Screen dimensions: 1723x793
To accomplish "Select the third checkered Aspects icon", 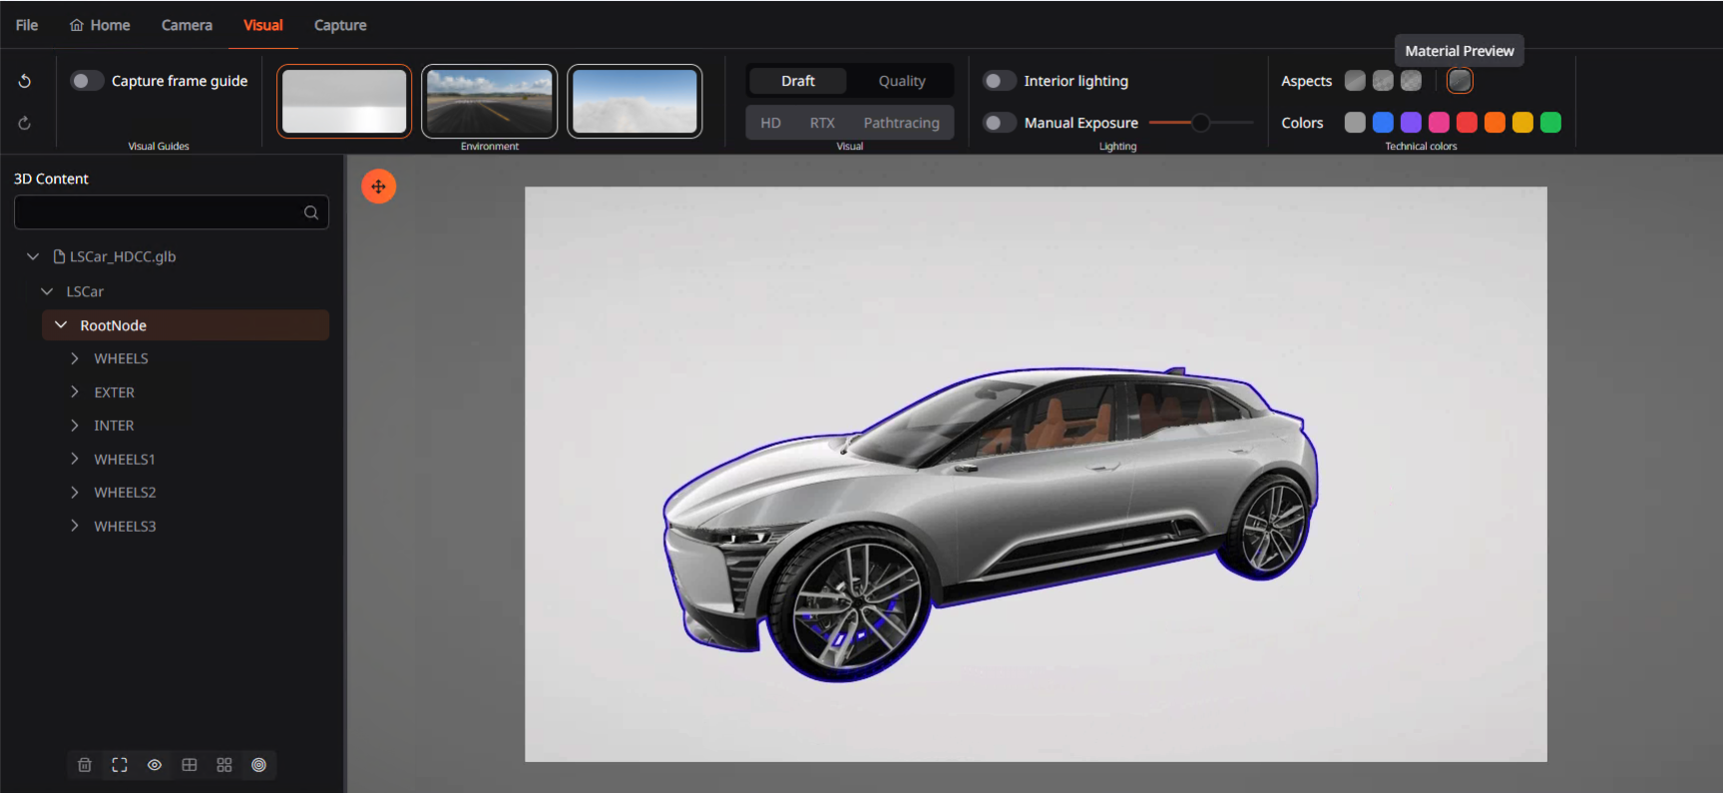I will tap(1411, 81).
